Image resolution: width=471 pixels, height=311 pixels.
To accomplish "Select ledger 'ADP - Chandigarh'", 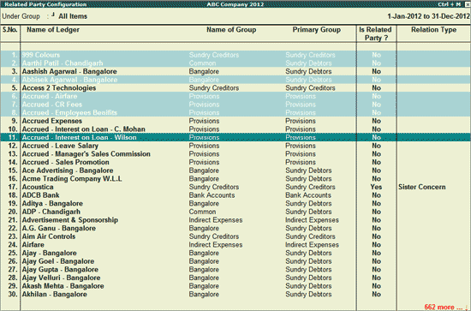I will pos(51,212).
